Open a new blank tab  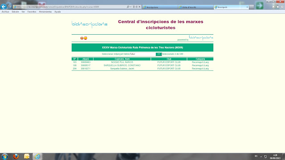point(252,7)
